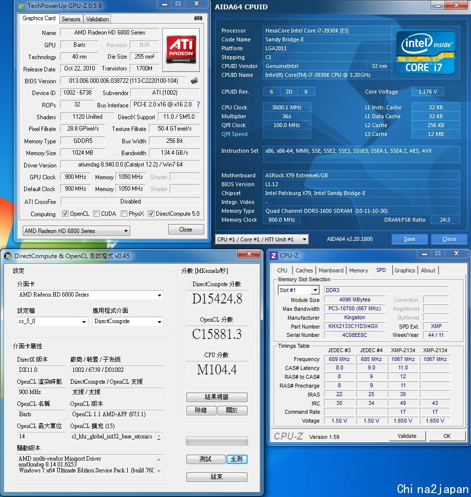Screen dimensions: 471x497
Task: Switch to the Caches tab in CPU-Z
Action: pyautogui.click(x=304, y=270)
